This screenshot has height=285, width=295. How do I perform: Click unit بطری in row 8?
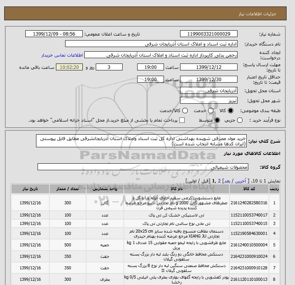point(105,280)
